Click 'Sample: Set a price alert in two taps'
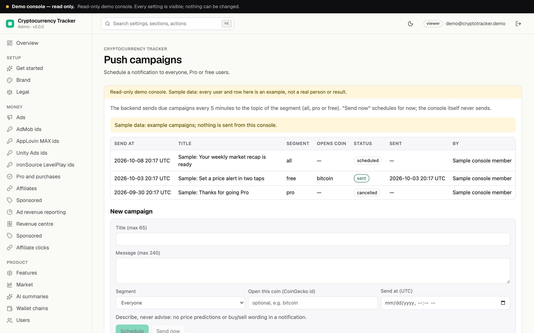The height and width of the screenshot is (333, 534). 221,178
